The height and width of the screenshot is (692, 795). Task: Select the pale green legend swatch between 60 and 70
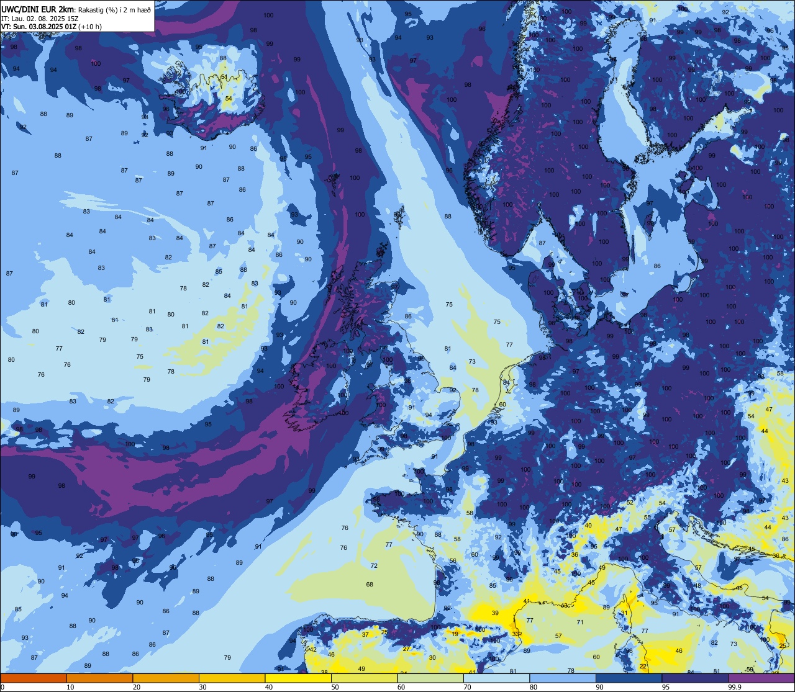[x=430, y=678]
